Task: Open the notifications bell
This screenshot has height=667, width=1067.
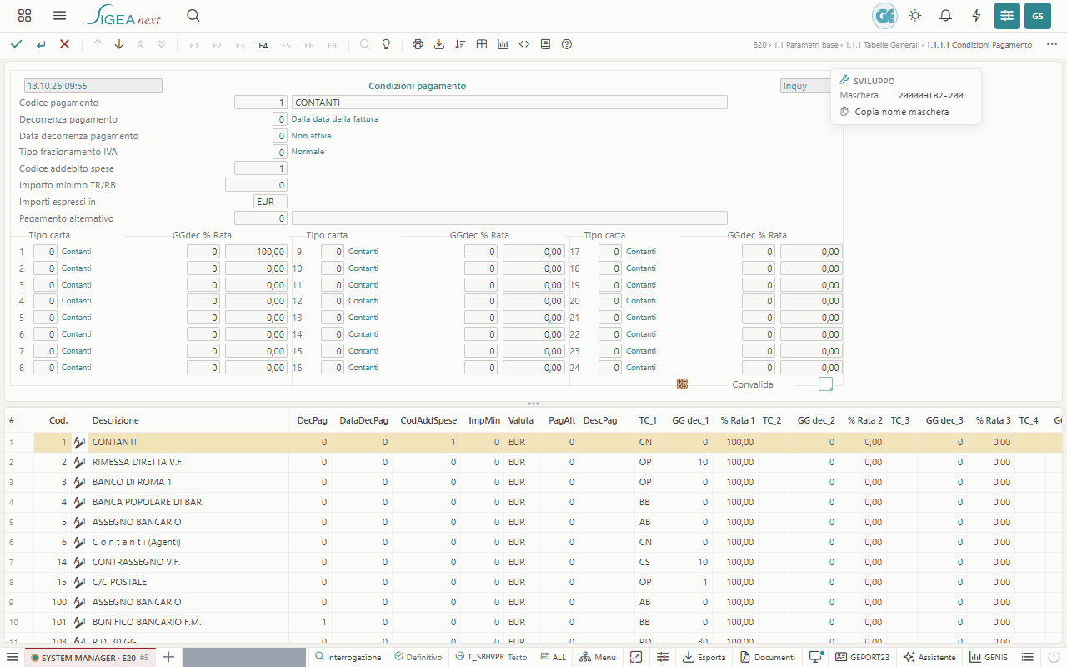Action: click(x=946, y=16)
